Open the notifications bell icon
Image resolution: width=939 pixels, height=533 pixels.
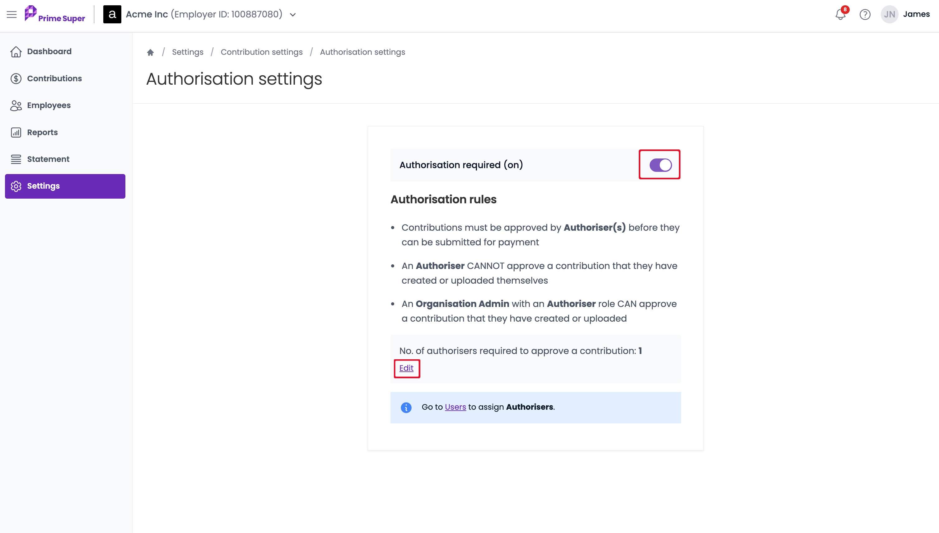840,15
